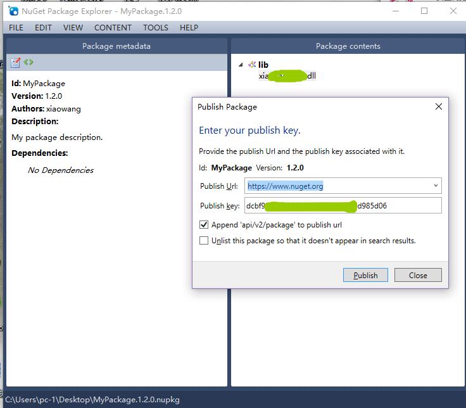
Task: Click the 'Authors: xiaowang' metadata line
Action: [x=46, y=109]
